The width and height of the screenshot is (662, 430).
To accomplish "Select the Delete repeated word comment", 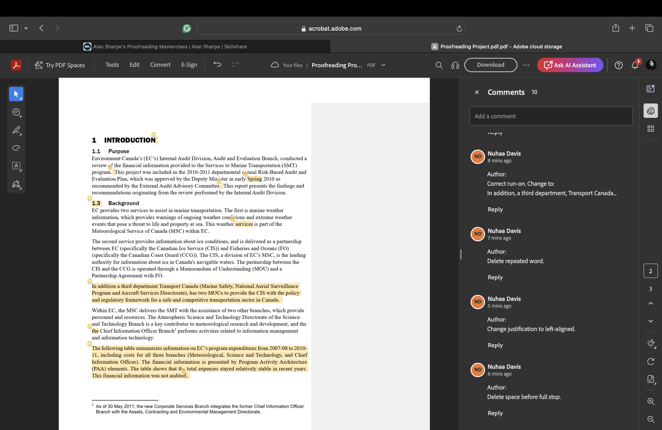I will tap(515, 261).
